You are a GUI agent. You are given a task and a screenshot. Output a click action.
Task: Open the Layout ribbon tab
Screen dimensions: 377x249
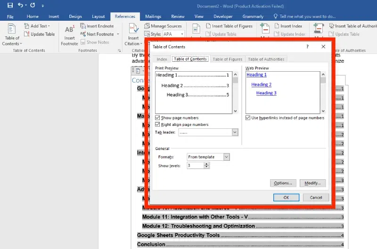(98, 17)
